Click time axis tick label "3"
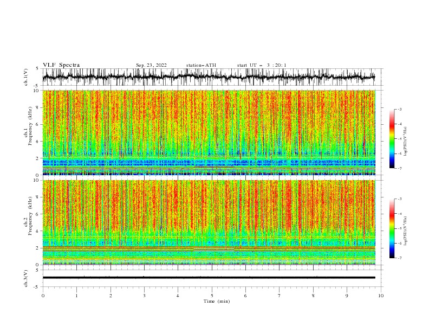The image size is (429, 332). (x=144, y=296)
